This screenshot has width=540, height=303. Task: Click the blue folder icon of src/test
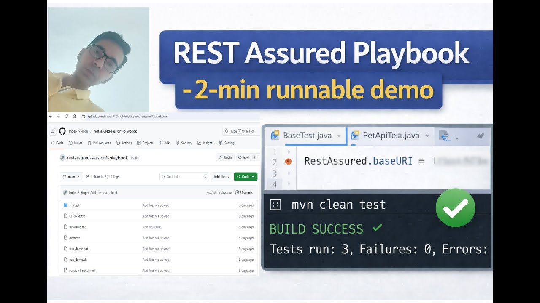pos(65,205)
